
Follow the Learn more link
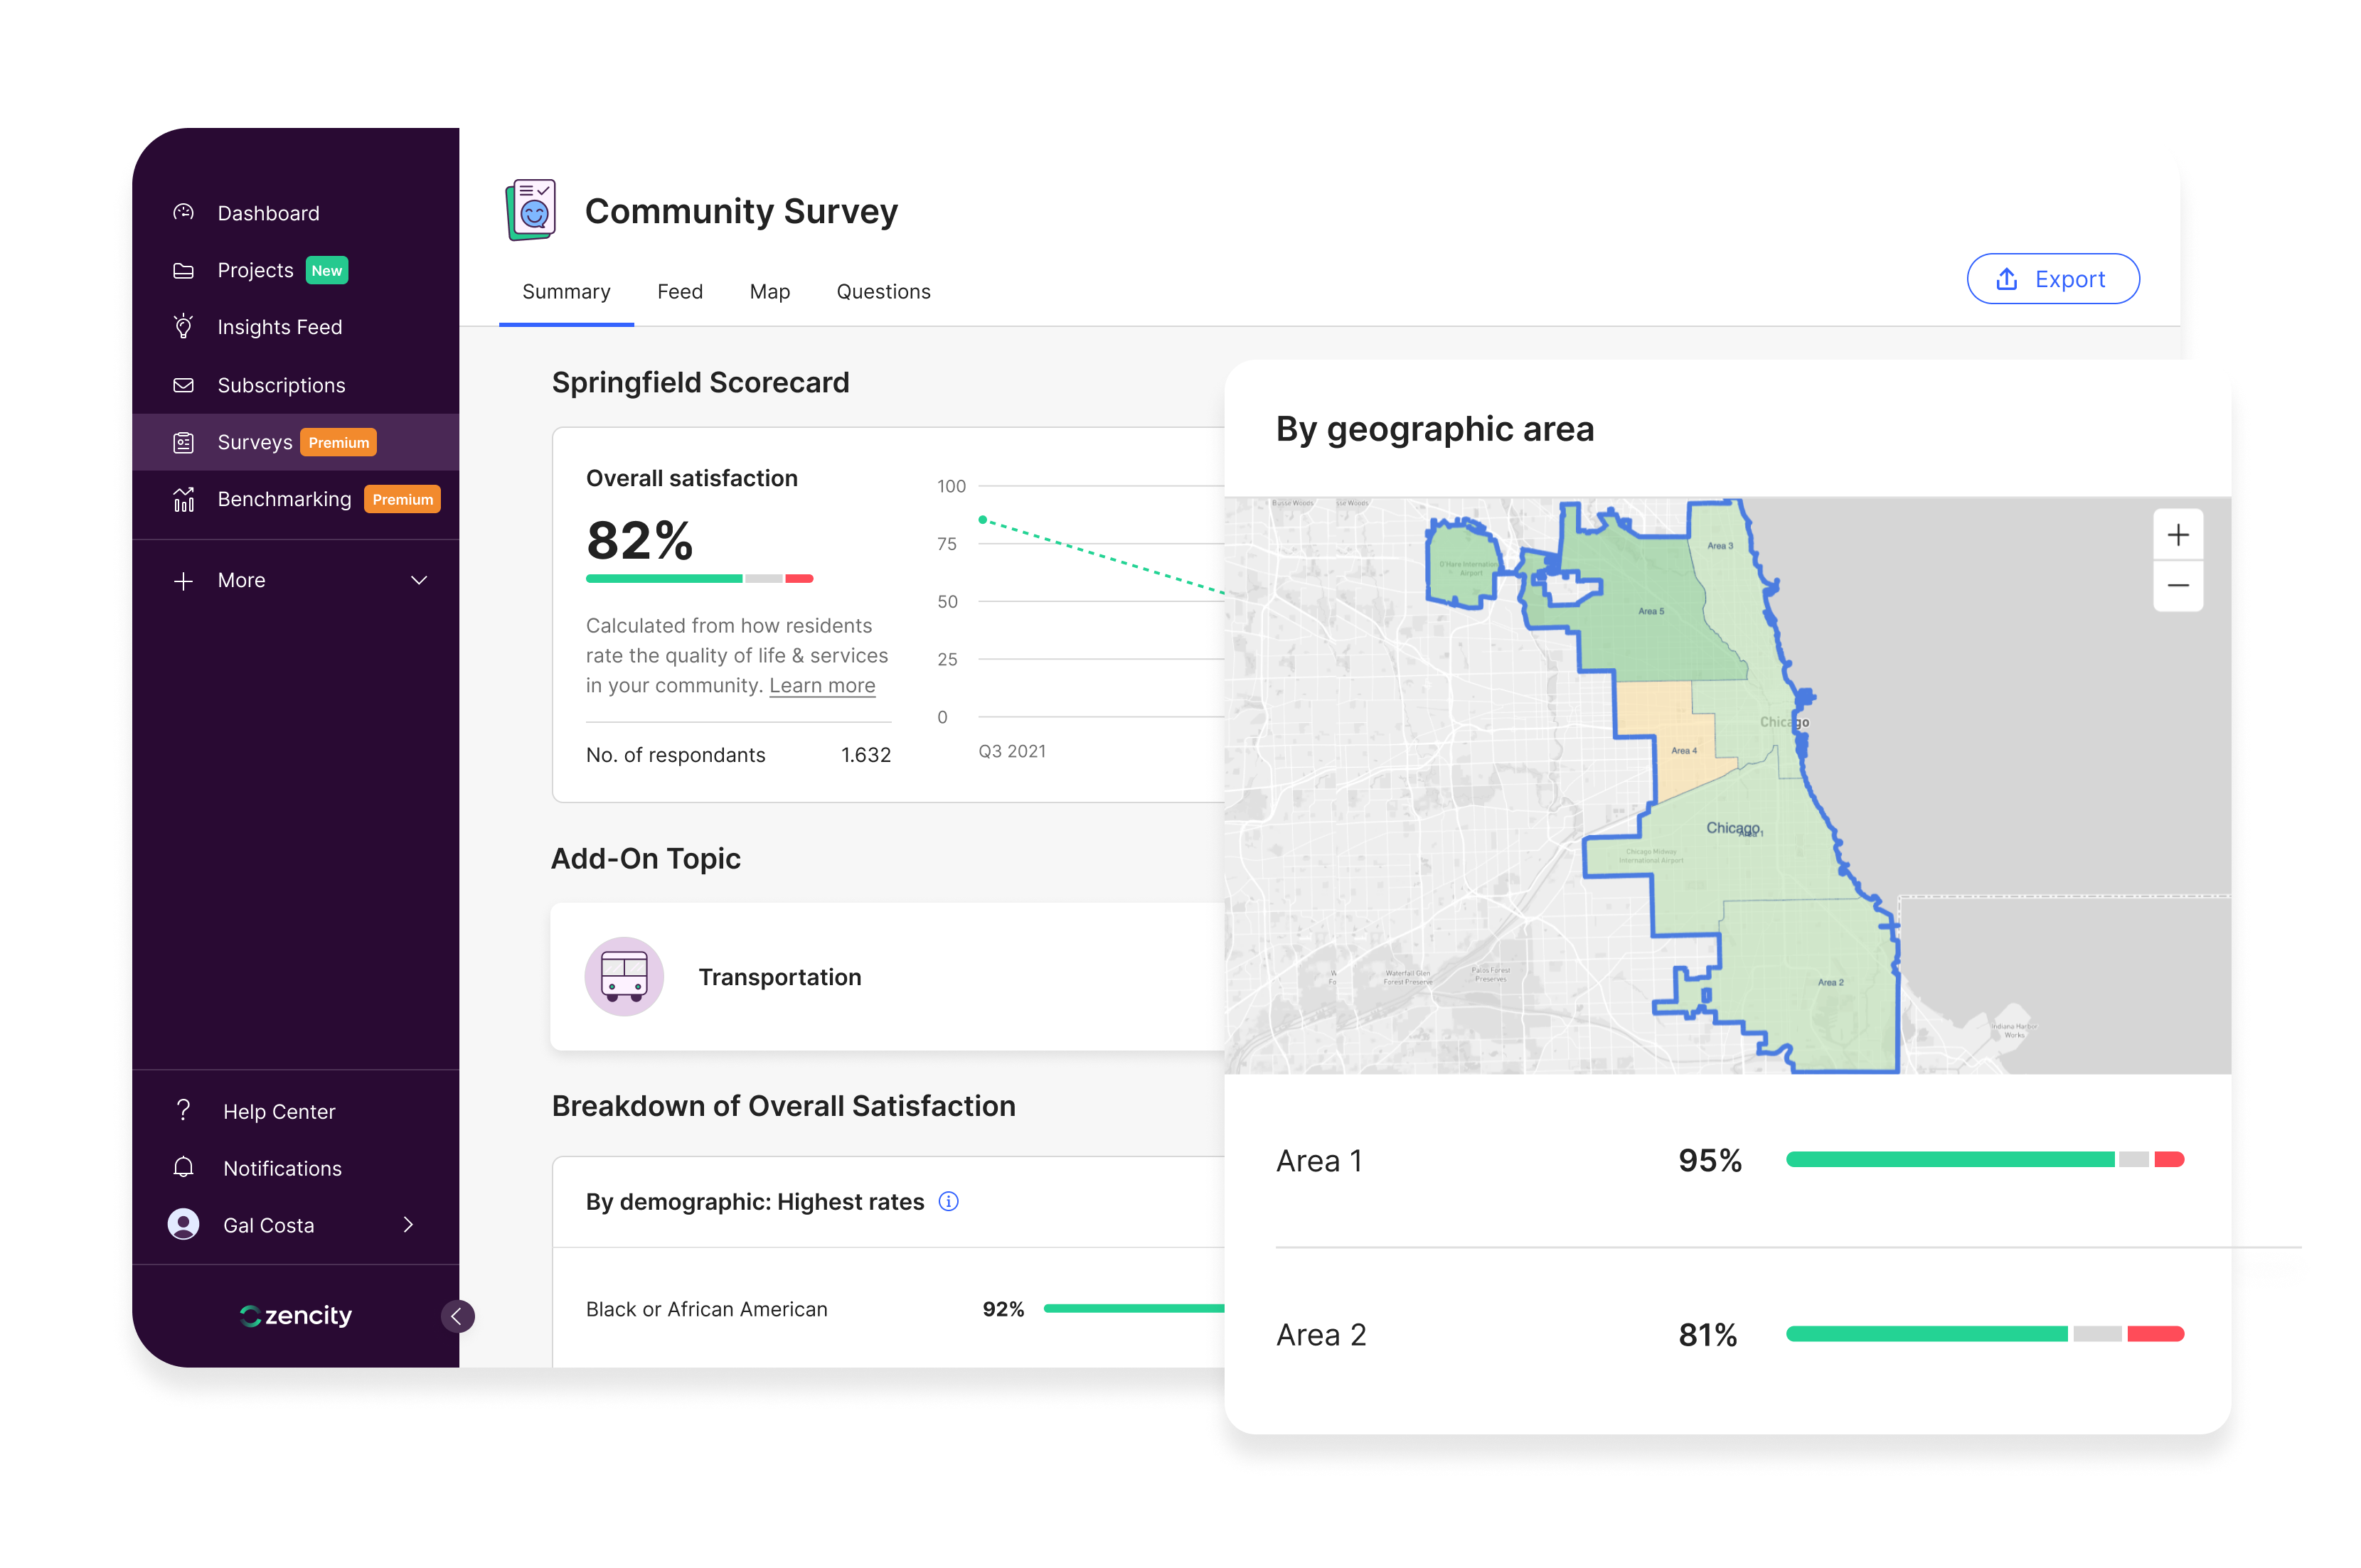point(821,685)
